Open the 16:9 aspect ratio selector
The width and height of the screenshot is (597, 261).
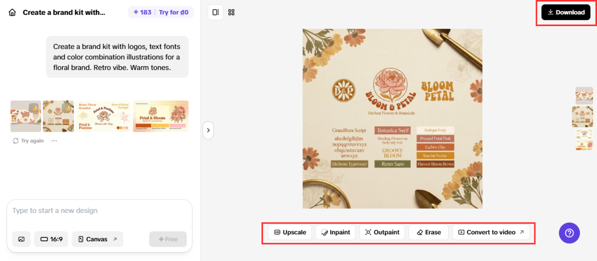pyautogui.click(x=51, y=239)
